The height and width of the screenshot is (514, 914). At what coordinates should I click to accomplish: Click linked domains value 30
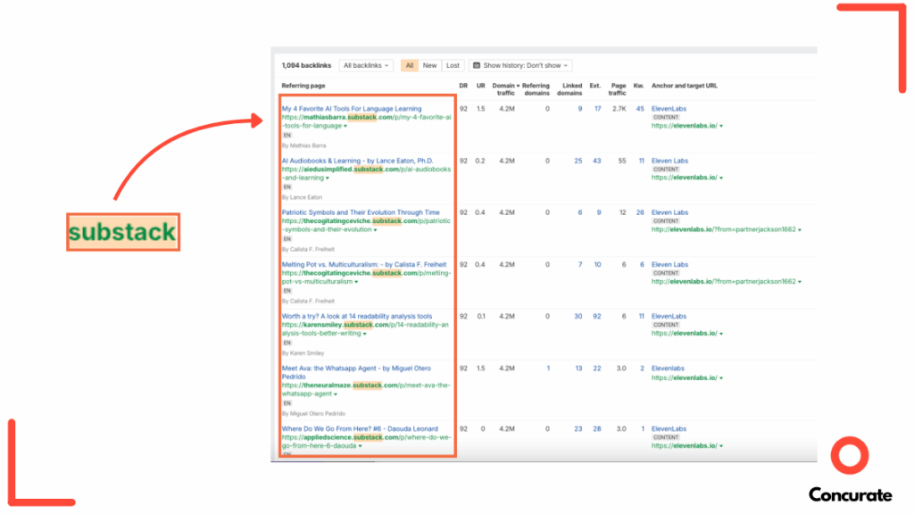tap(577, 316)
